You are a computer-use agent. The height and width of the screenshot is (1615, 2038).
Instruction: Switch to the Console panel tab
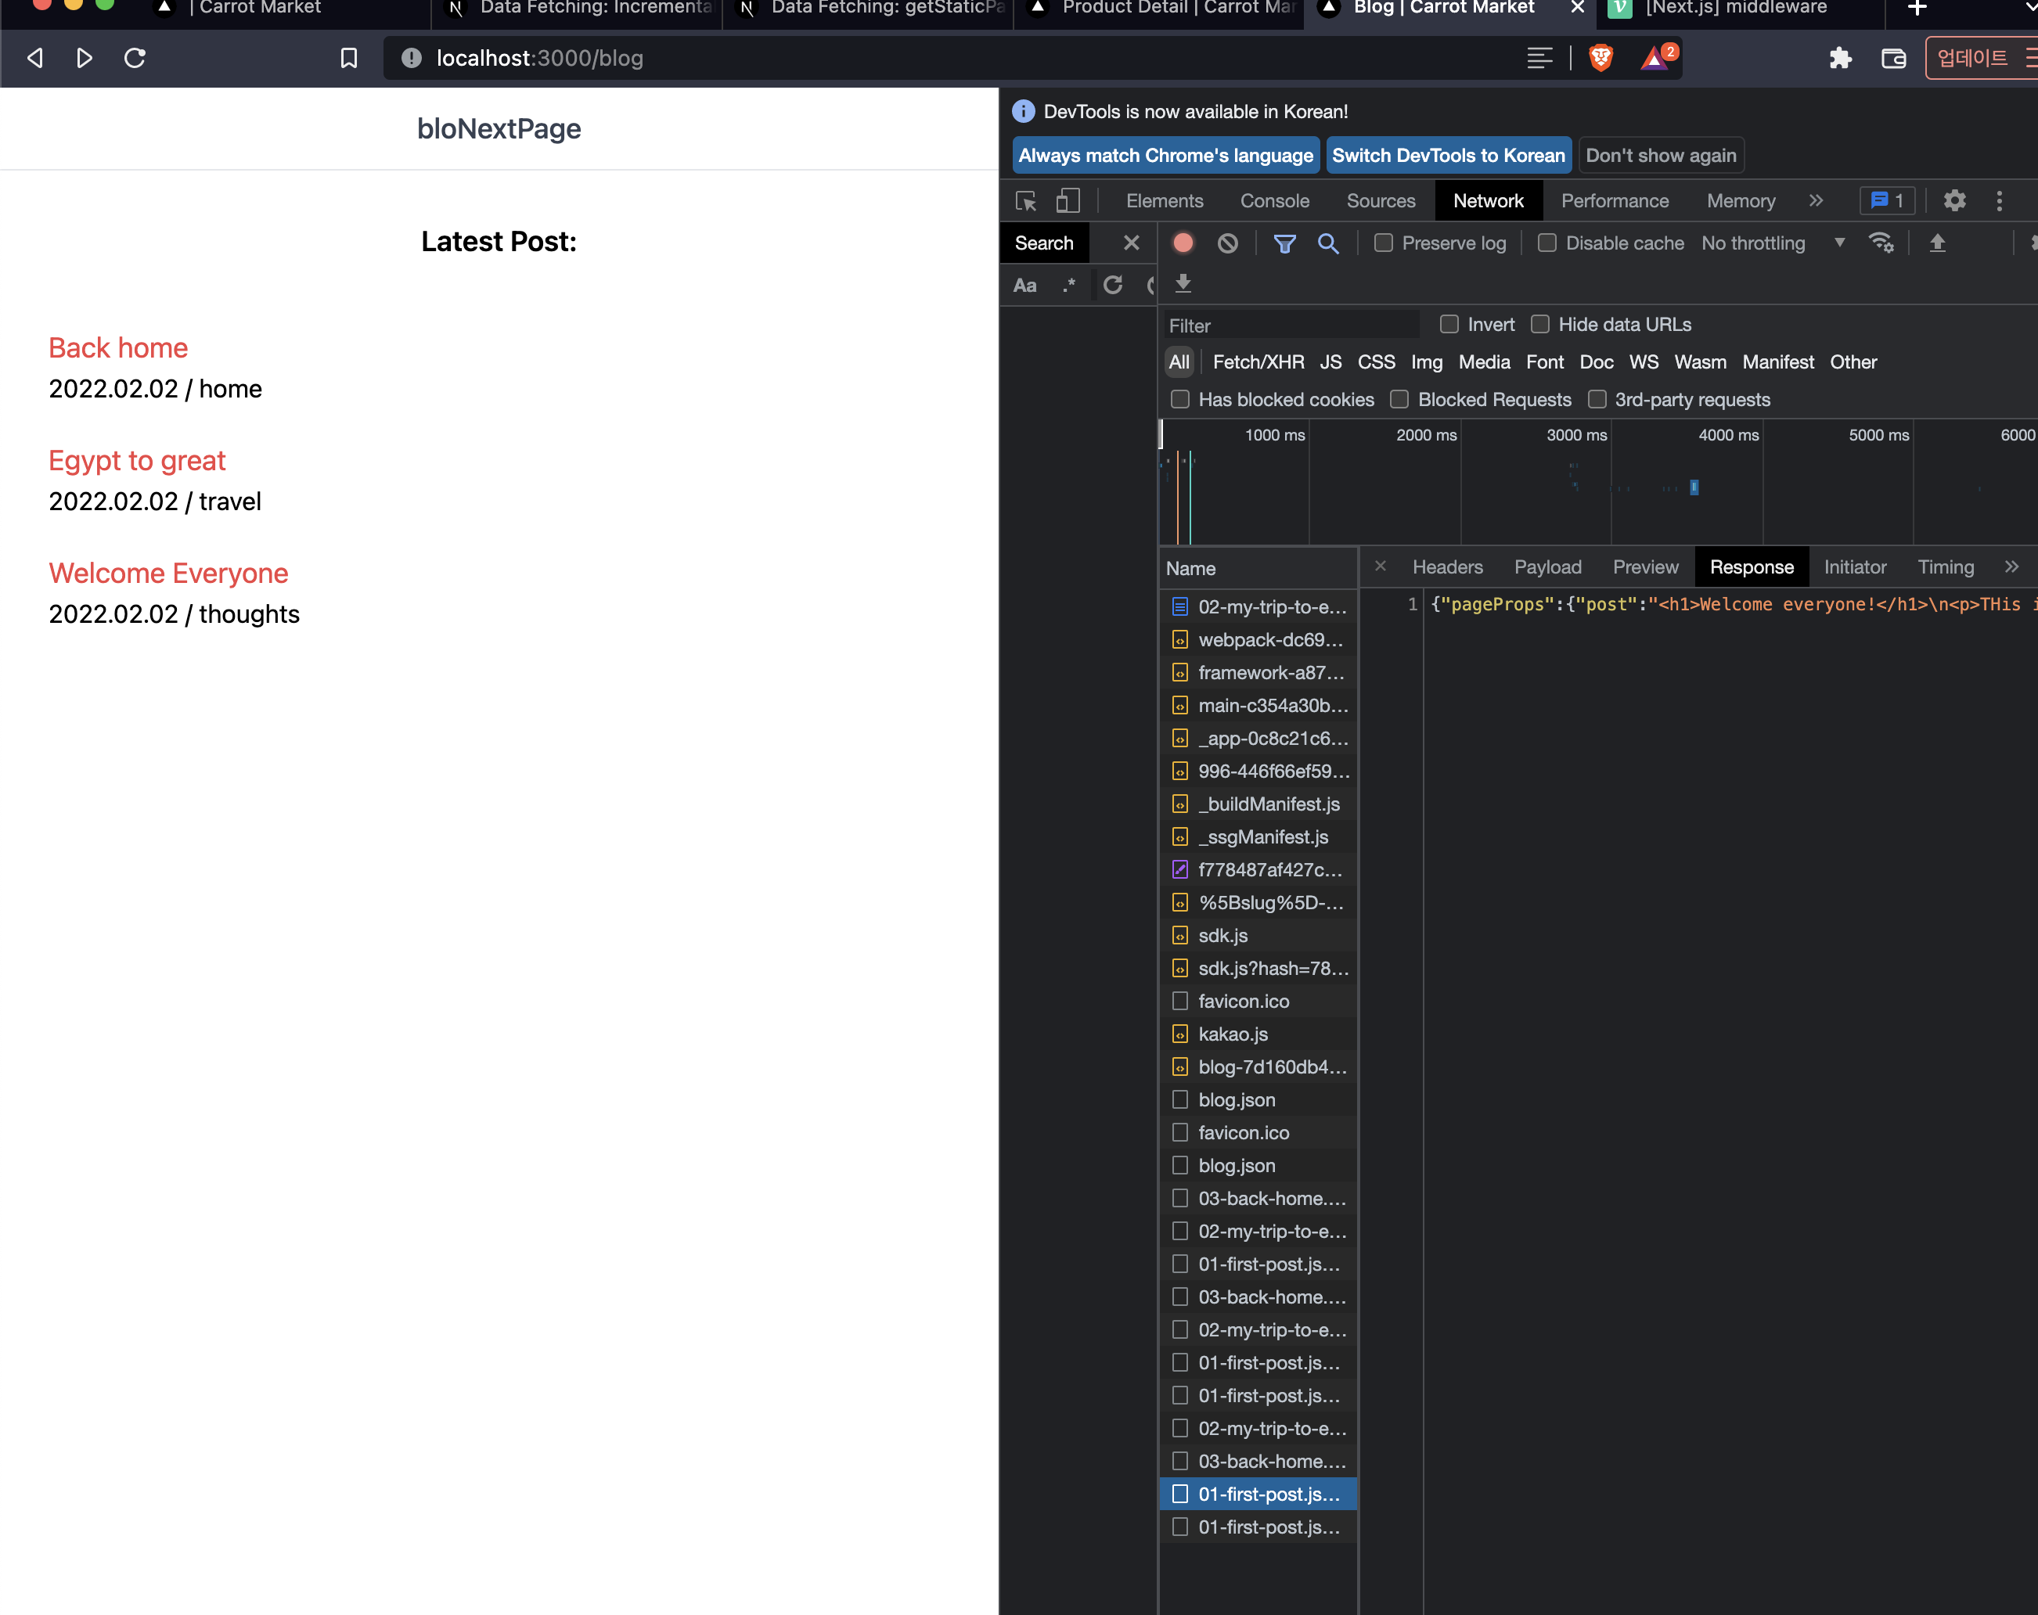click(1274, 200)
